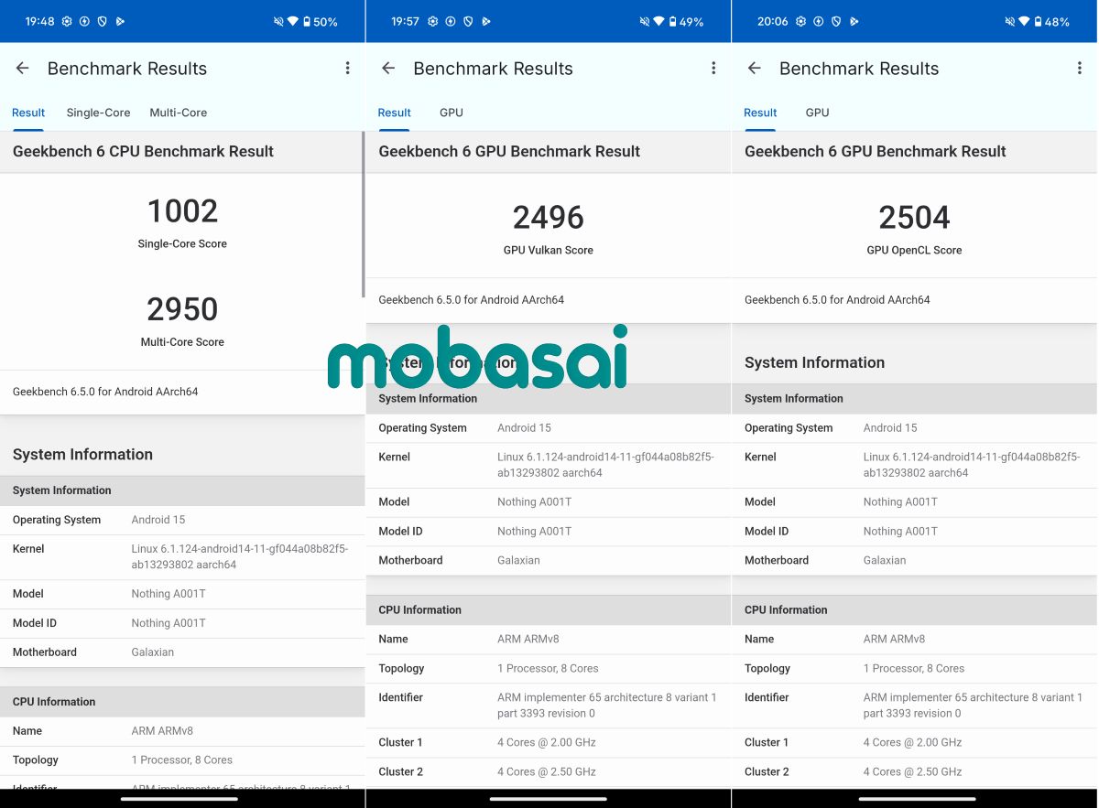Tap back arrow on OpenCL results screen
The image size is (1099, 808).
tap(755, 69)
